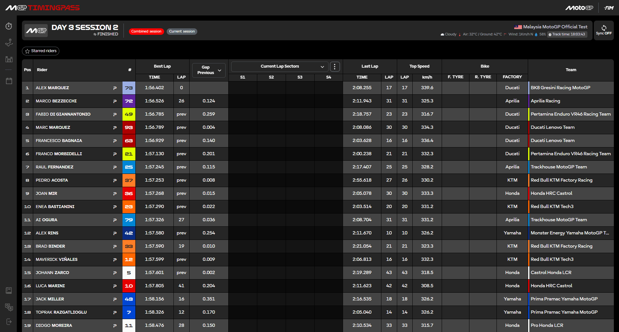Click the pit P icon on Alex Marquez row
The height and width of the screenshot is (332, 619).
pos(115,88)
